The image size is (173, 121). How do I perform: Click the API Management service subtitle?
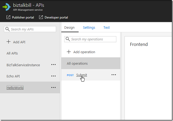point(28,10)
